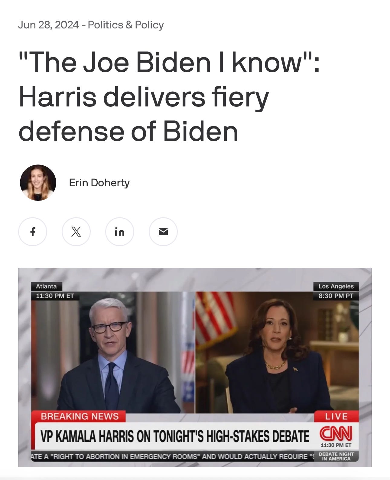Screen dimensions: 390x480
Task: Click the Los Angeles location label
Action: tap(336, 286)
